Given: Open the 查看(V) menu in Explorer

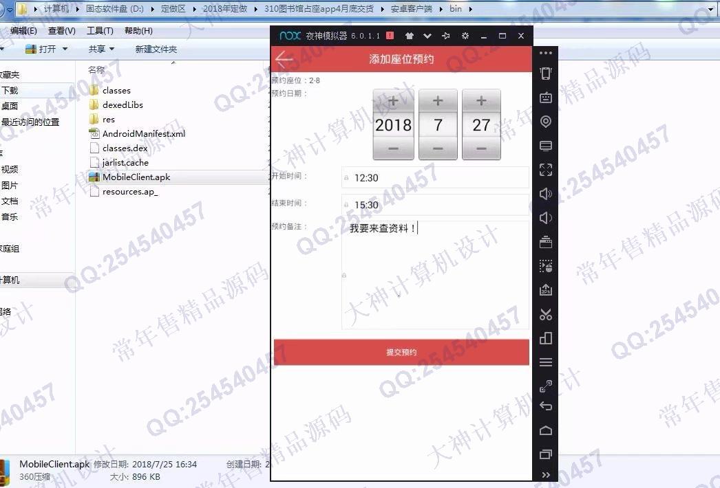Looking at the screenshot, I should [61, 31].
